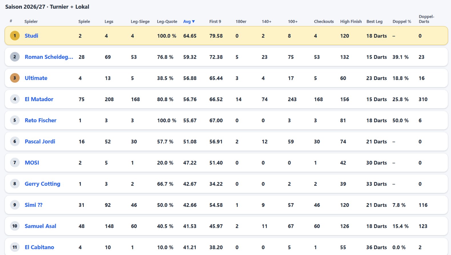The image size is (451, 255).
Task: Select Reto Fischer player link
Action: point(41,120)
